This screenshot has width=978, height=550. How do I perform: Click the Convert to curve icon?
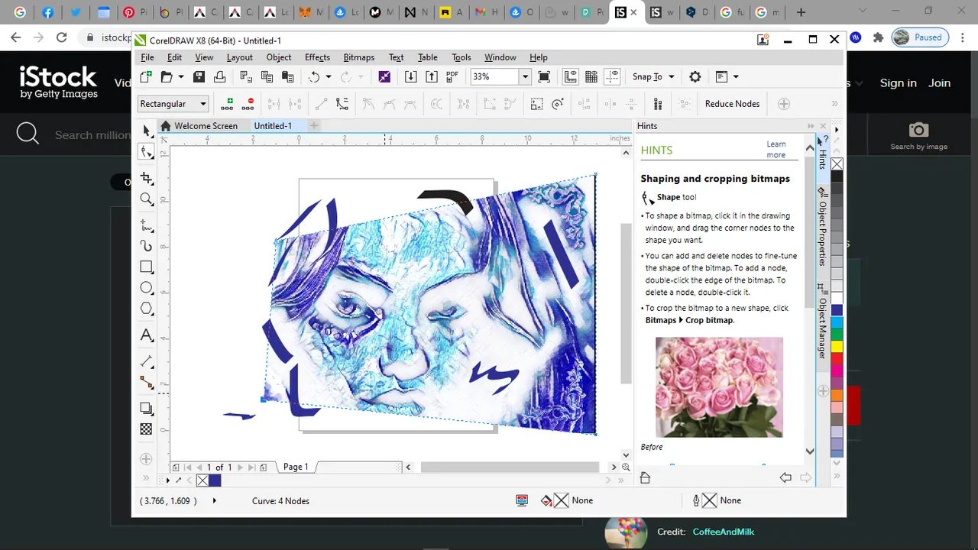point(342,104)
